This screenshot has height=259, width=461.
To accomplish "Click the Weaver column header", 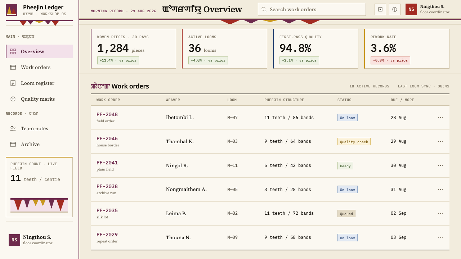I will click(173, 100).
